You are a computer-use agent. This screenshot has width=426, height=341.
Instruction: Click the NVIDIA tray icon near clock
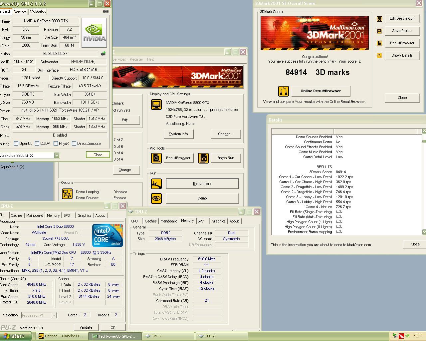tap(407, 336)
